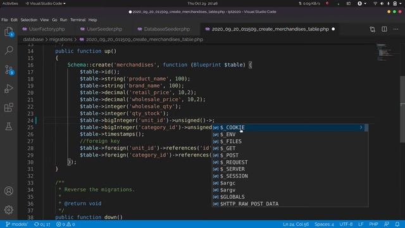The image size is (405, 228).
Task: Open the View menu
Action: (x=44, y=20)
